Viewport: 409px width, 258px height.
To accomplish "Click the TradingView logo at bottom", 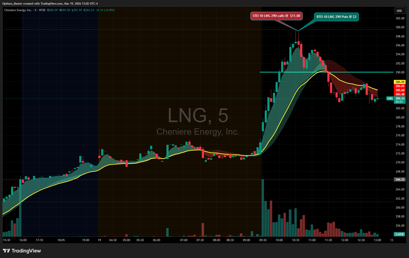I will 22,251.
